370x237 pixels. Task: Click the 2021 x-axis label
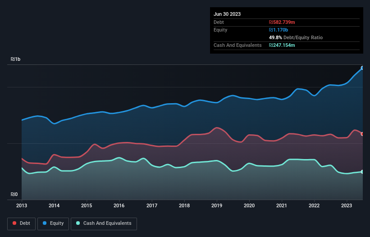click(x=282, y=205)
